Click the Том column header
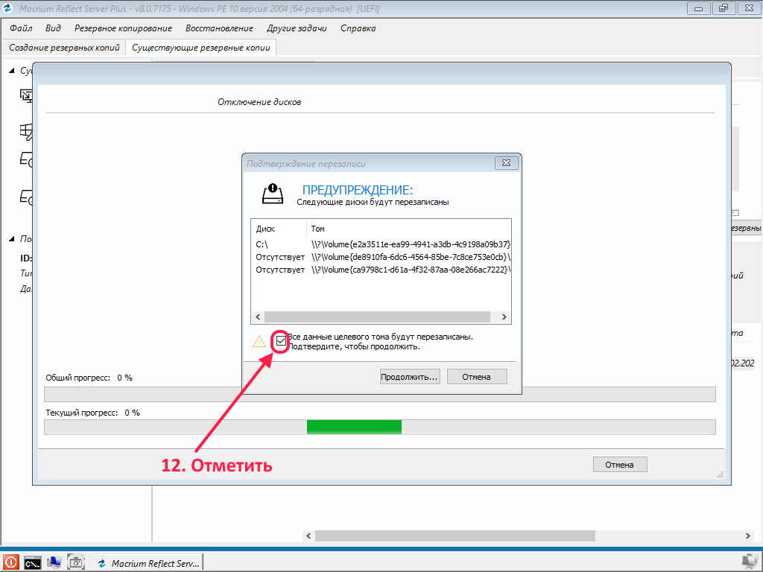Viewport: 763px width, 572px height. [x=408, y=229]
